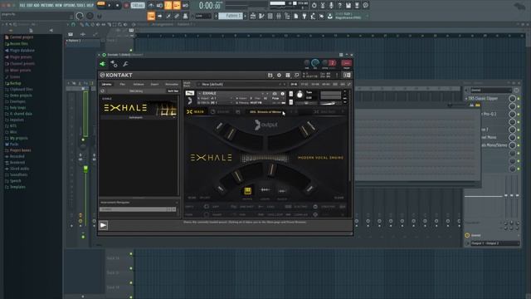The width and height of the screenshot is (531, 299).
Task: Open Kontakt options gear icon
Action: (279, 76)
